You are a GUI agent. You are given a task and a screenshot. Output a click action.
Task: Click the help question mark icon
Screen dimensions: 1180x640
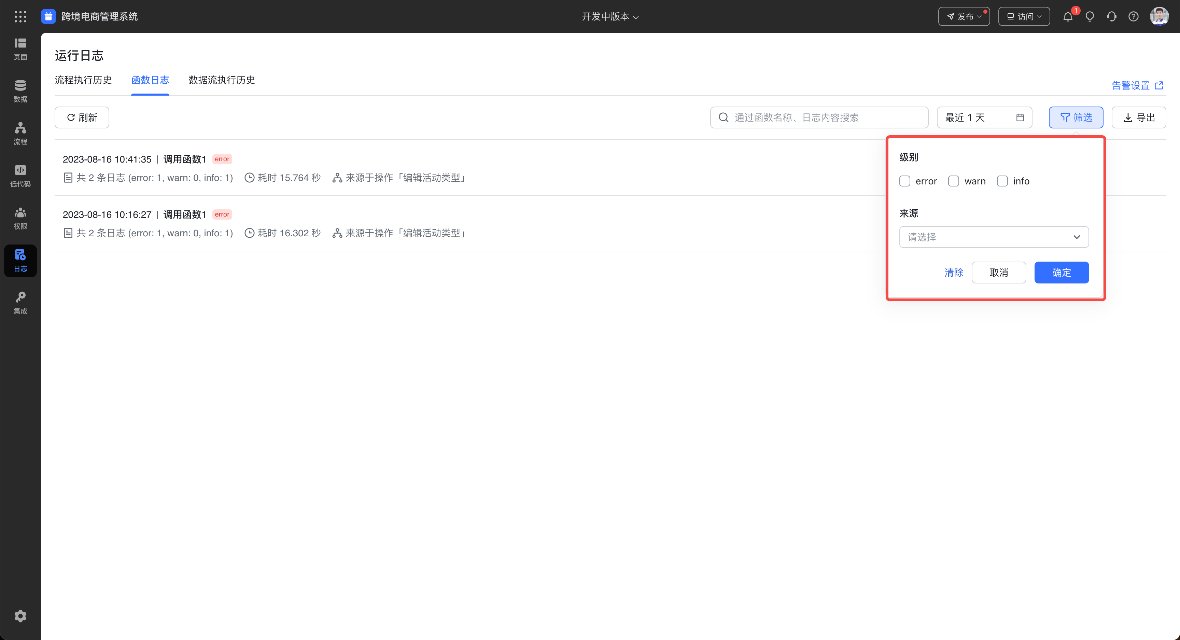click(1133, 16)
